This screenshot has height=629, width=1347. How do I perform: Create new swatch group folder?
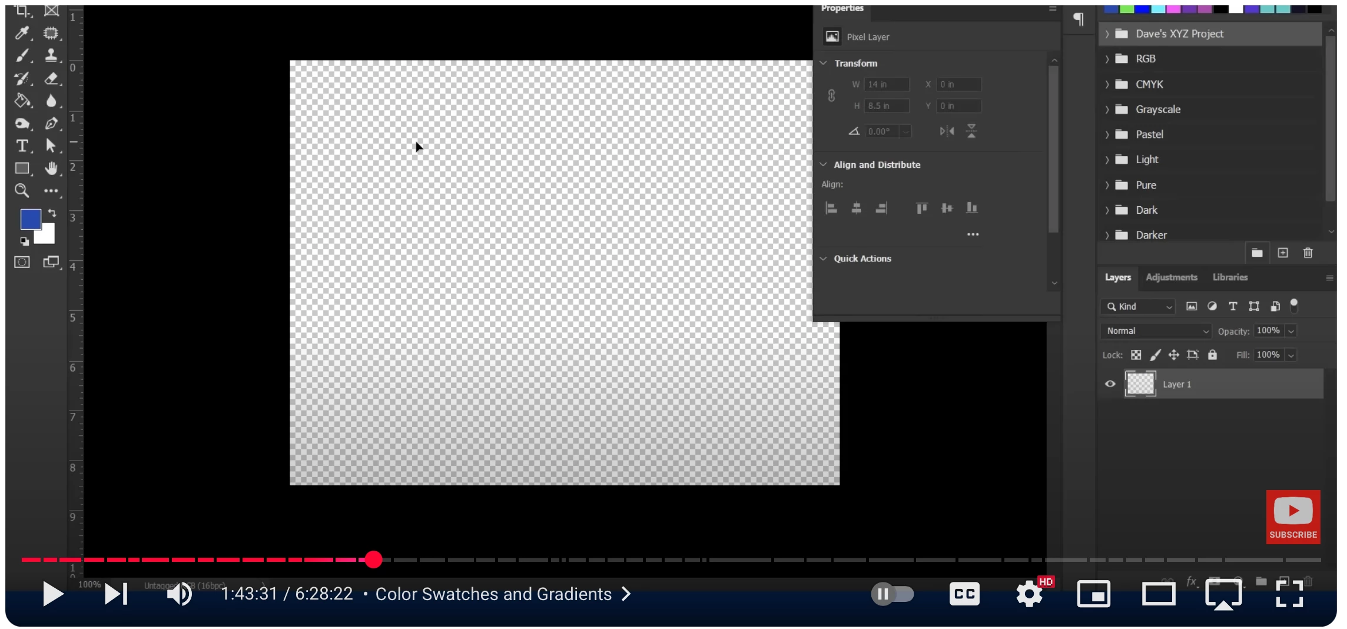coord(1257,253)
